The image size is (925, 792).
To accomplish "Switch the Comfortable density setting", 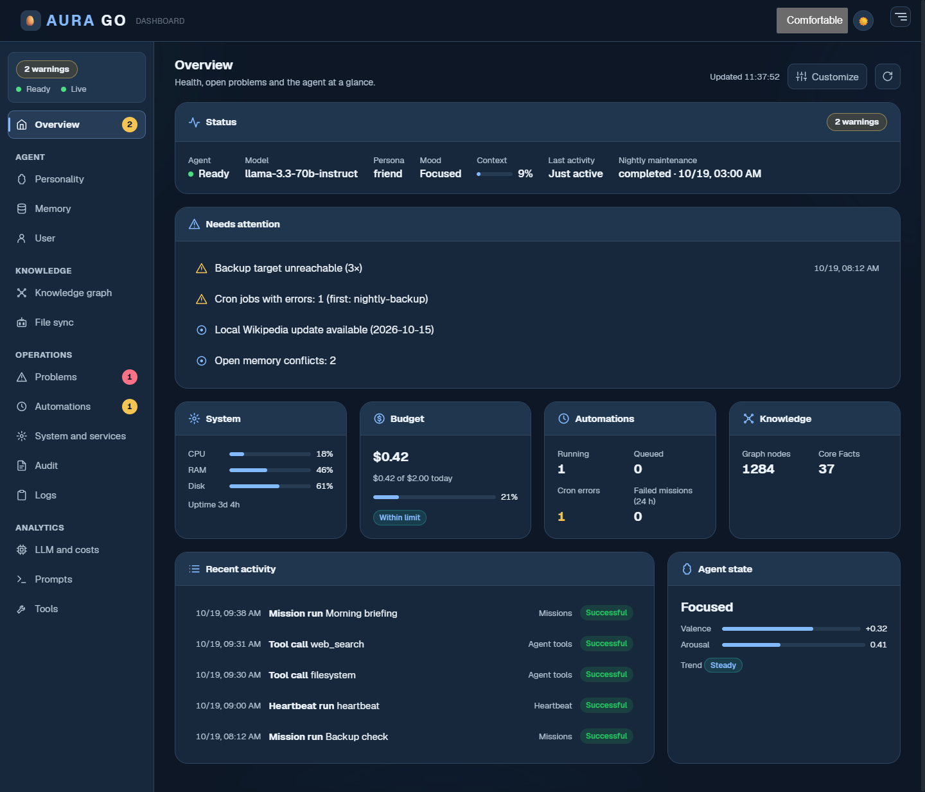I will (x=812, y=21).
